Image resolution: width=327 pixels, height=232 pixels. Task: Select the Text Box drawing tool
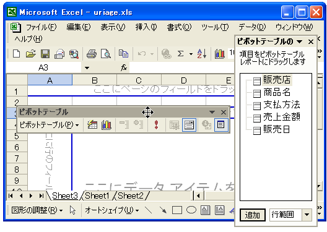pos(205,210)
